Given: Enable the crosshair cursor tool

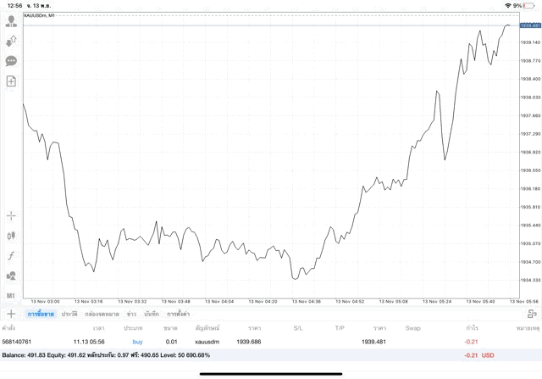Looking at the screenshot, I should (x=11, y=216).
